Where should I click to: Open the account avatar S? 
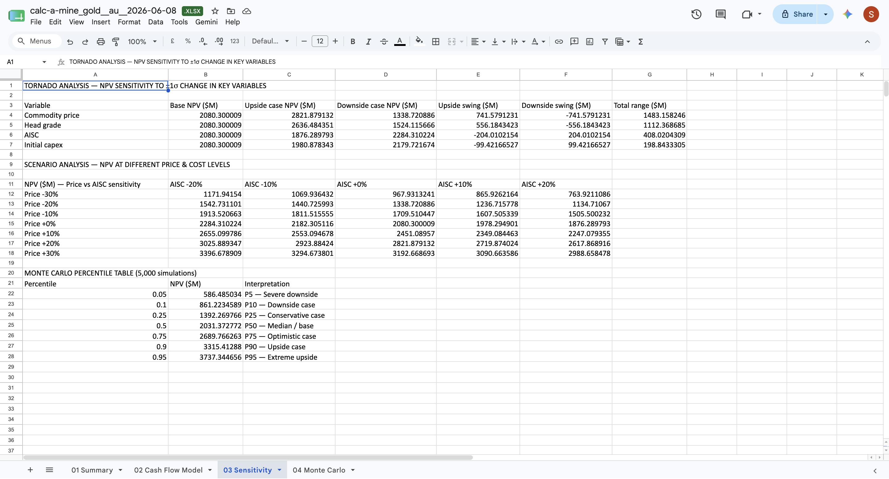pyautogui.click(x=871, y=14)
